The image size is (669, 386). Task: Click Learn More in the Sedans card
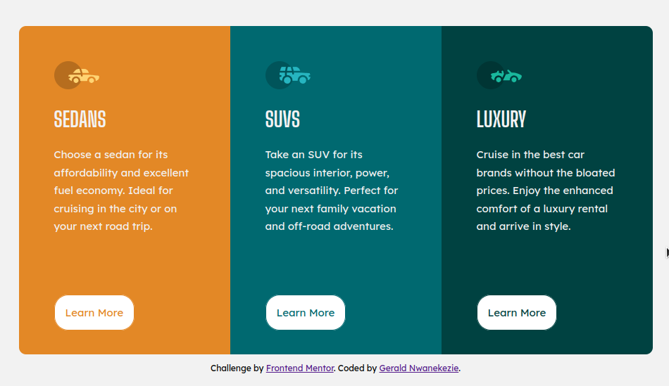(x=94, y=313)
